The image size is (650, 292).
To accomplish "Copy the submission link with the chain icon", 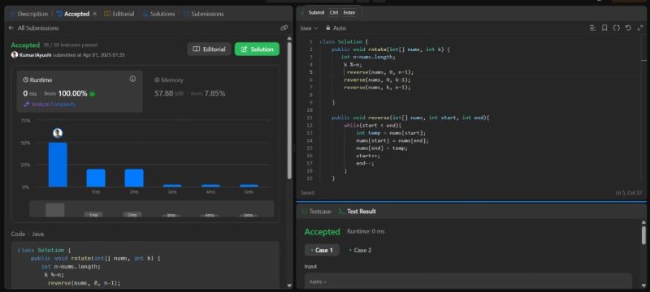I will click(284, 28).
